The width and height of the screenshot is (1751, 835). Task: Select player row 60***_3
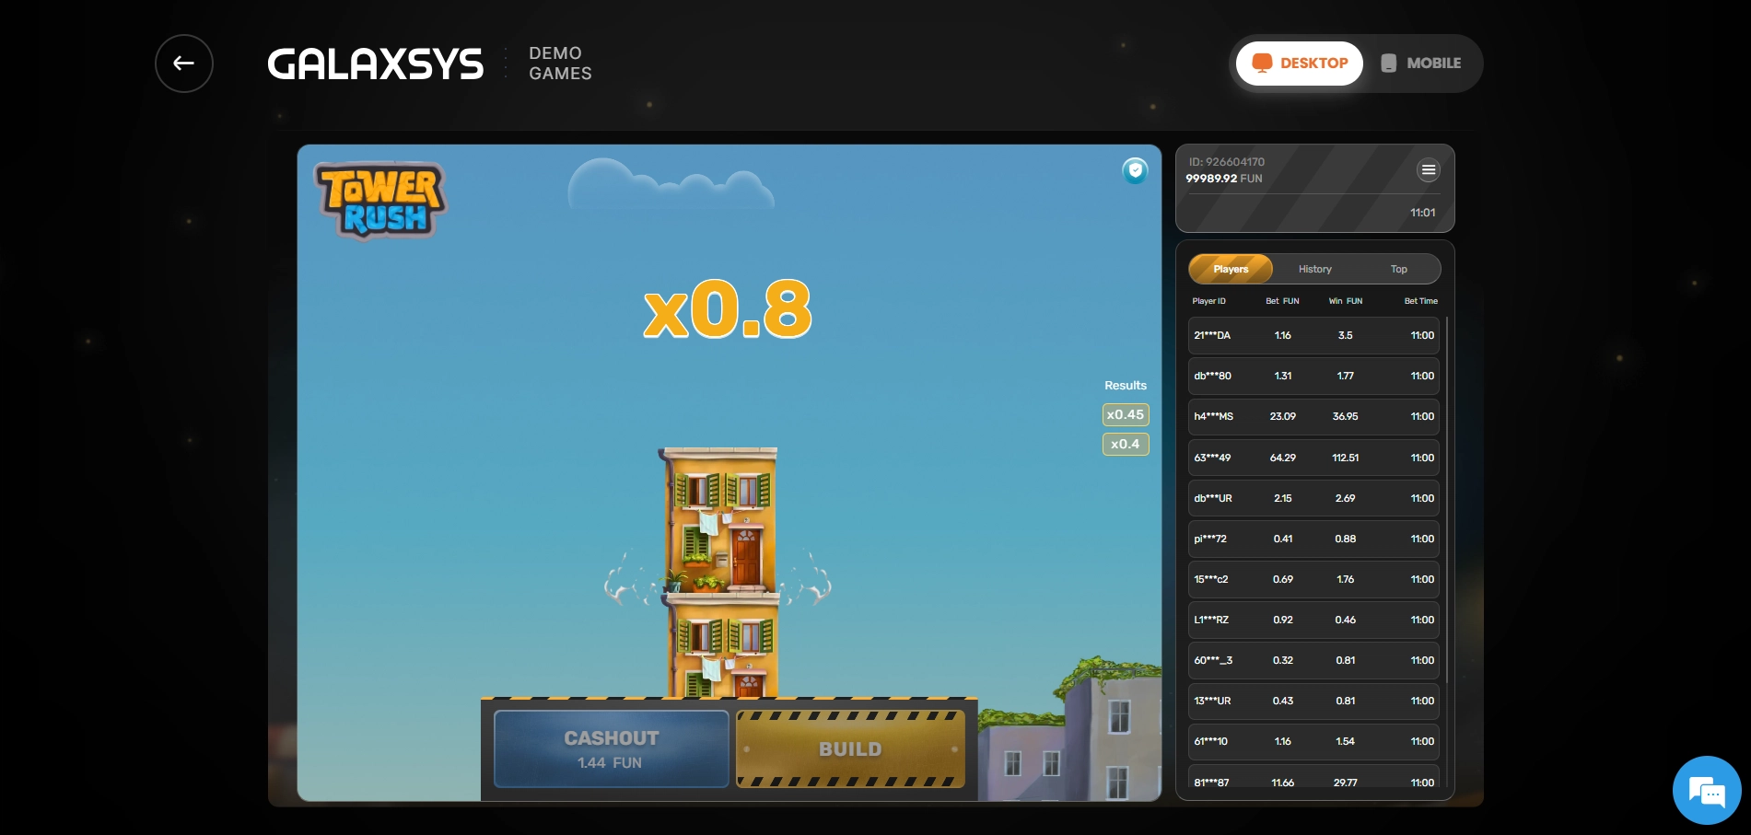(1313, 660)
